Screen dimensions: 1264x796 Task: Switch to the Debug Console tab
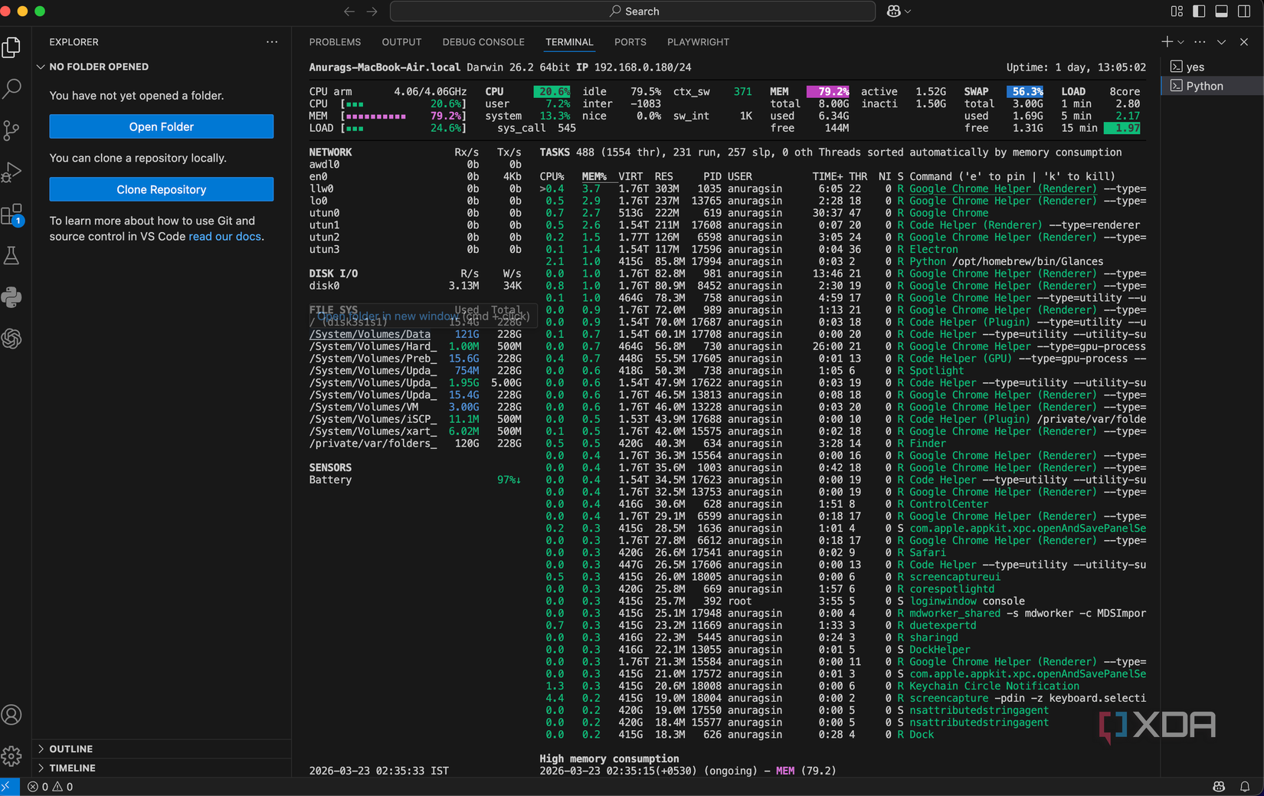point(483,42)
